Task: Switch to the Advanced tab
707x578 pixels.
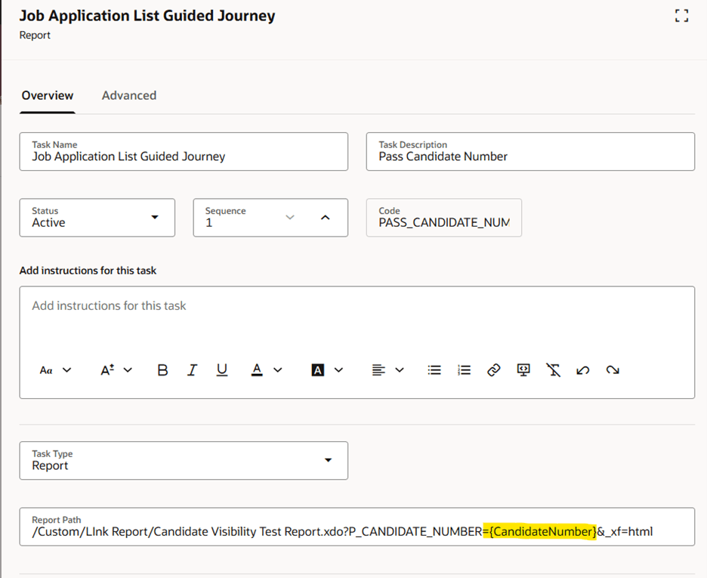Action: 129,96
